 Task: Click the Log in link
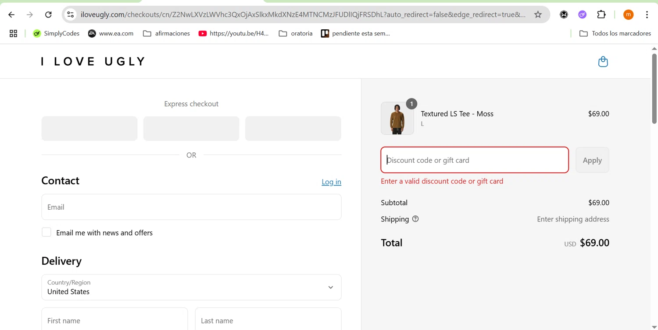[x=331, y=182]
